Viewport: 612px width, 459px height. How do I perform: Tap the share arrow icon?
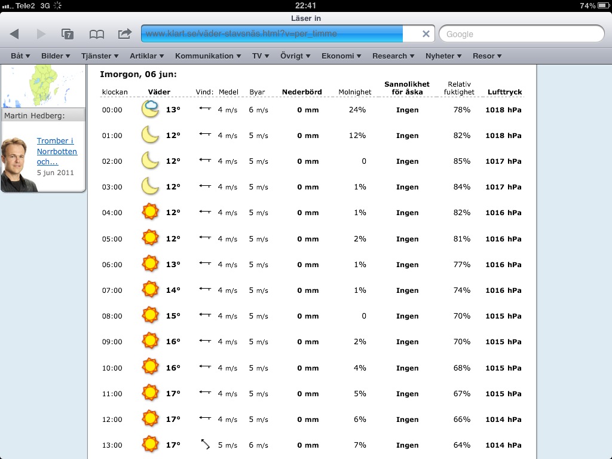(125, 33)
